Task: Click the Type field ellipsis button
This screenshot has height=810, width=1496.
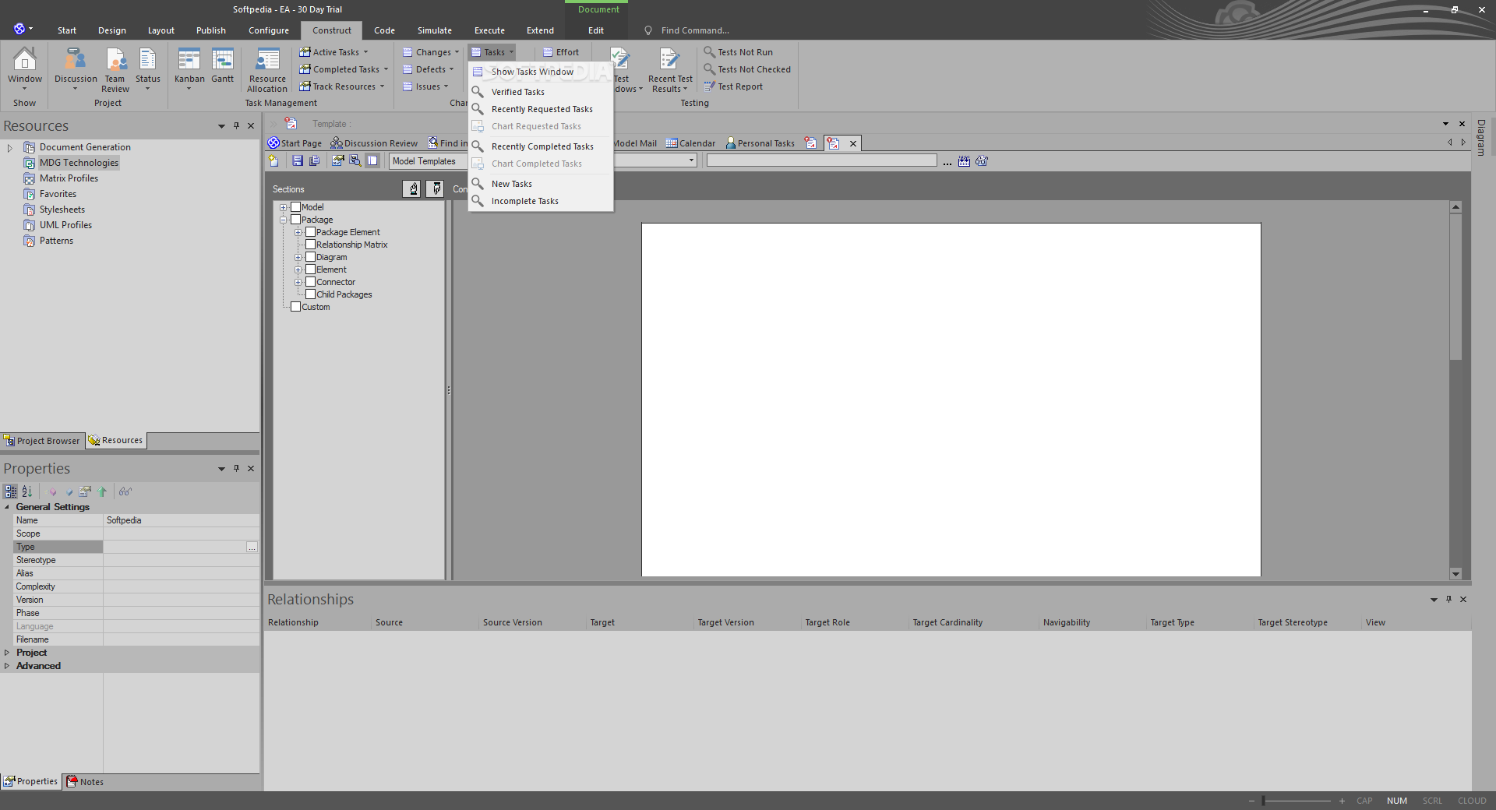Action: click(x=252, y=548)
